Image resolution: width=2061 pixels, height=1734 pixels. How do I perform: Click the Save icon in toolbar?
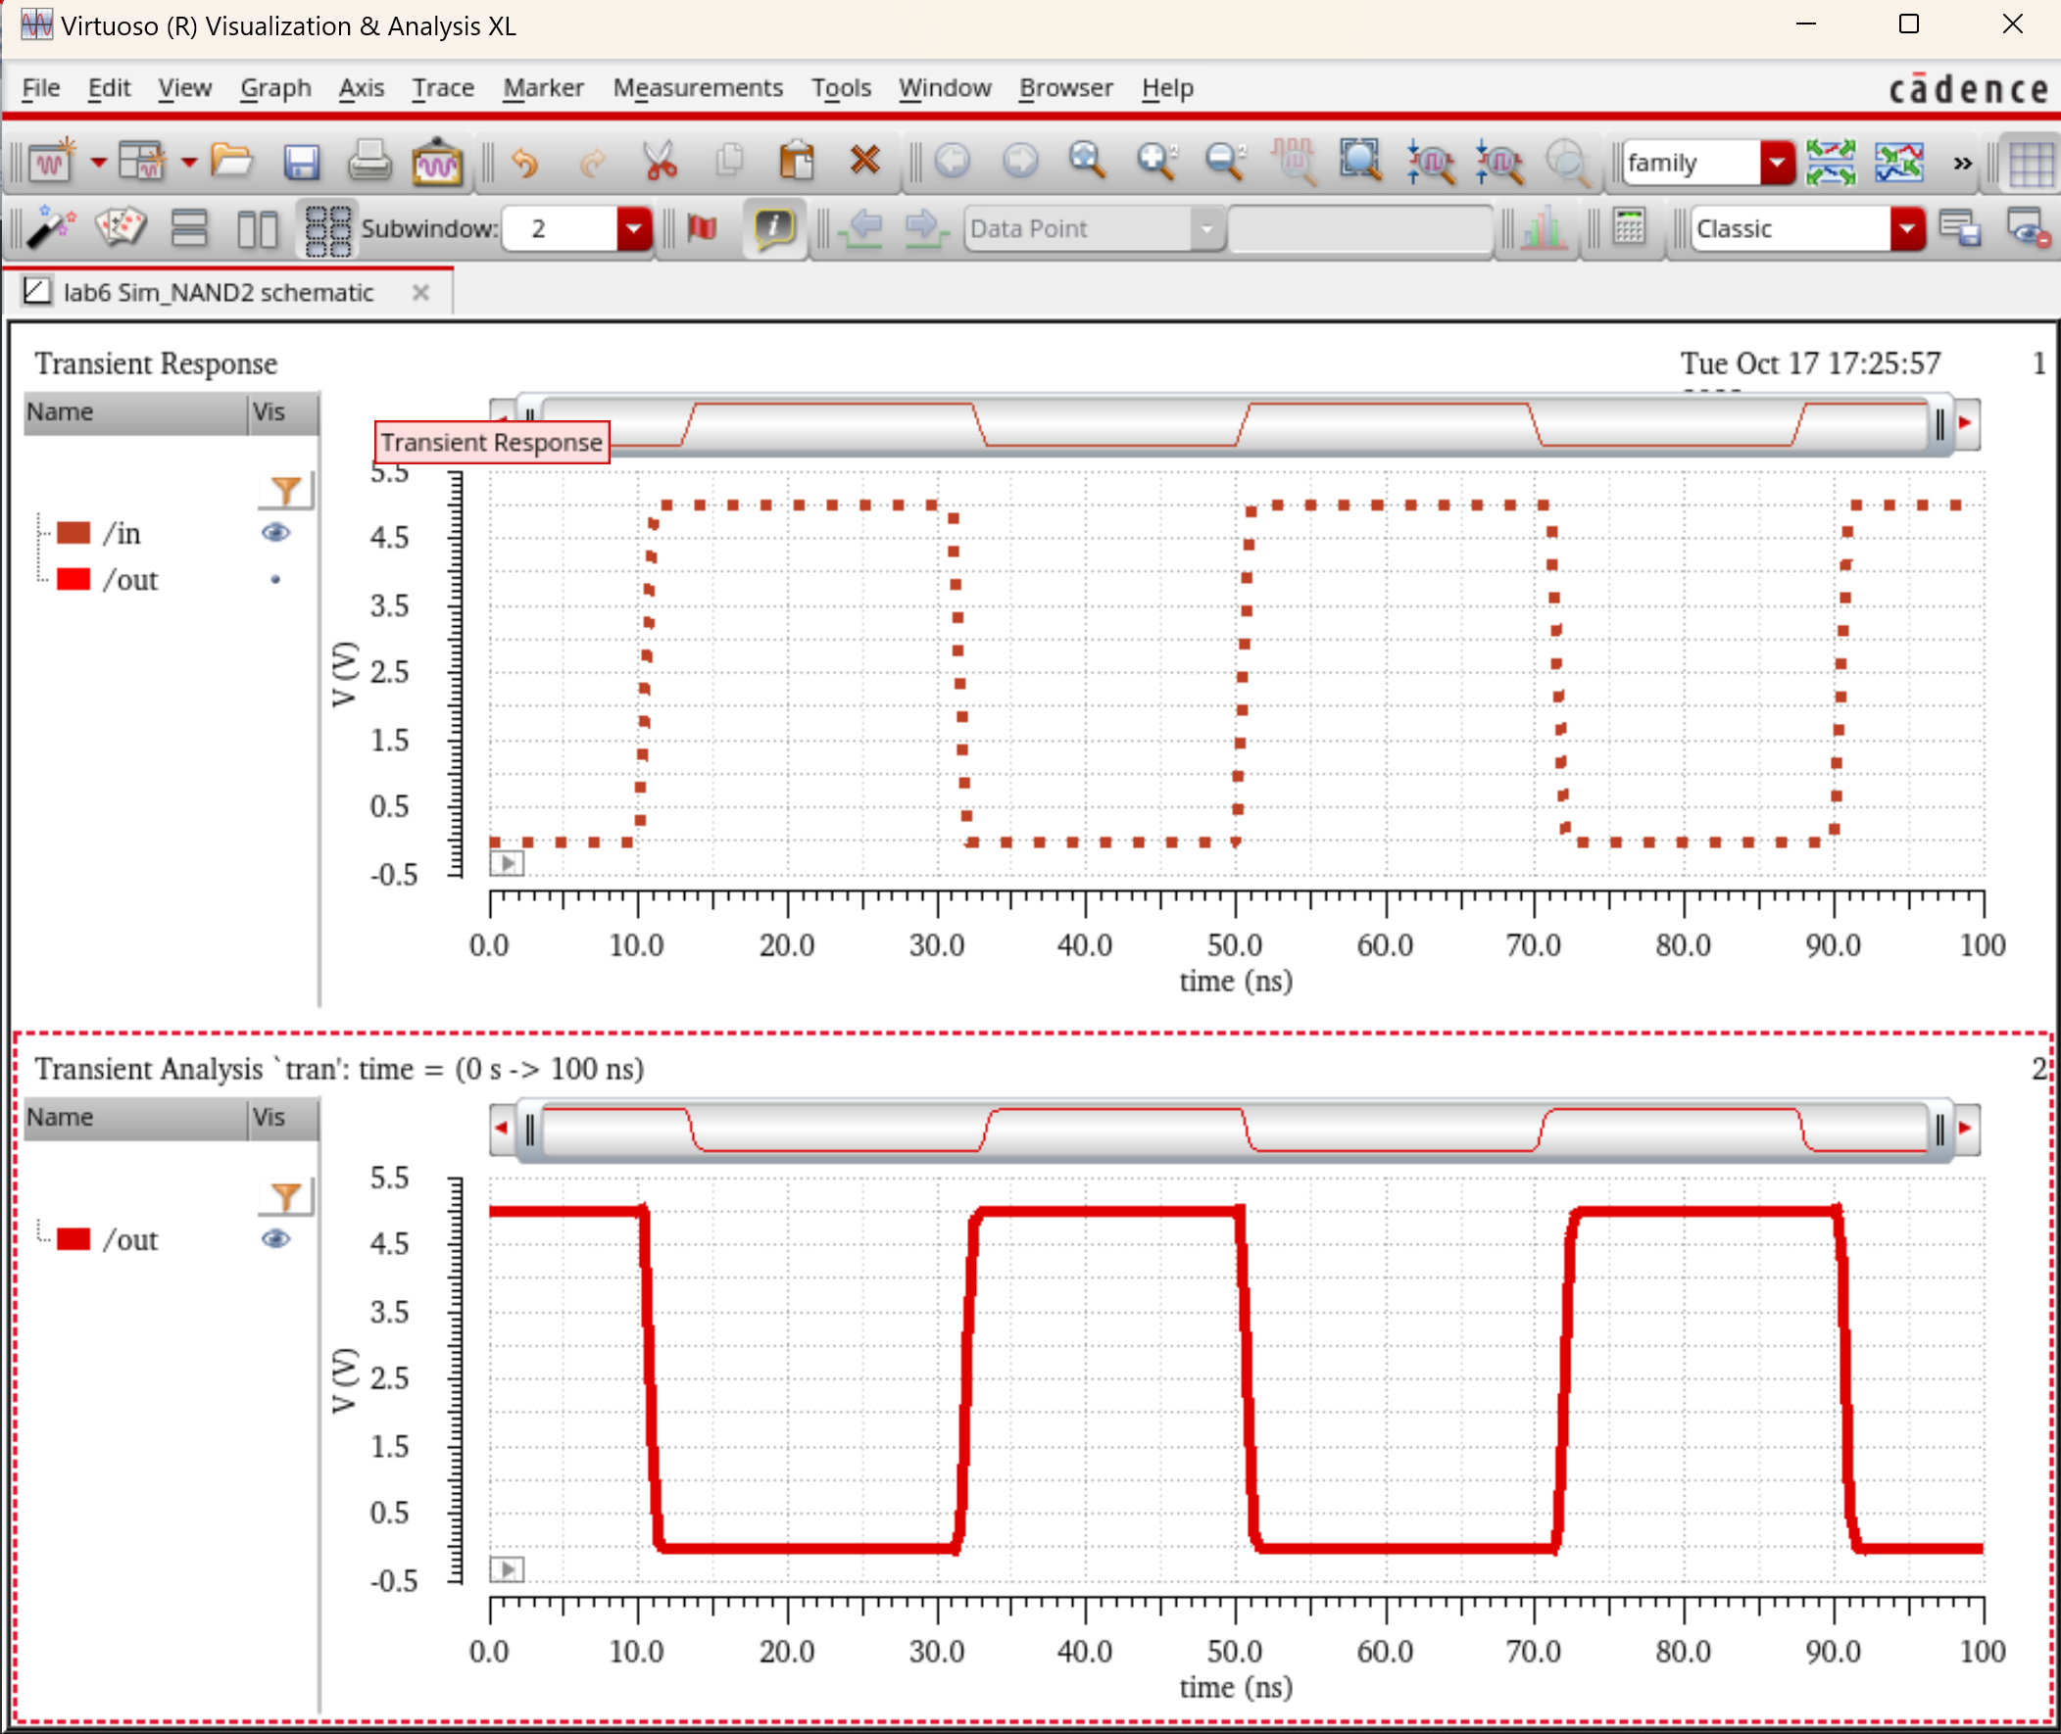tap(301, 162)
